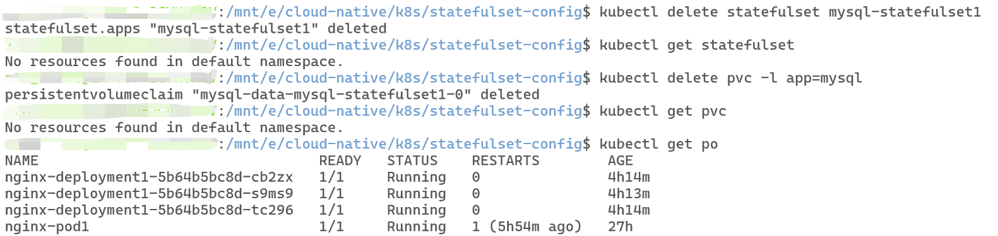This screenshot has height=236, width=998.
Task: Click the '1 (5h54m ago)' restarts value
Action: coord(526,227)
